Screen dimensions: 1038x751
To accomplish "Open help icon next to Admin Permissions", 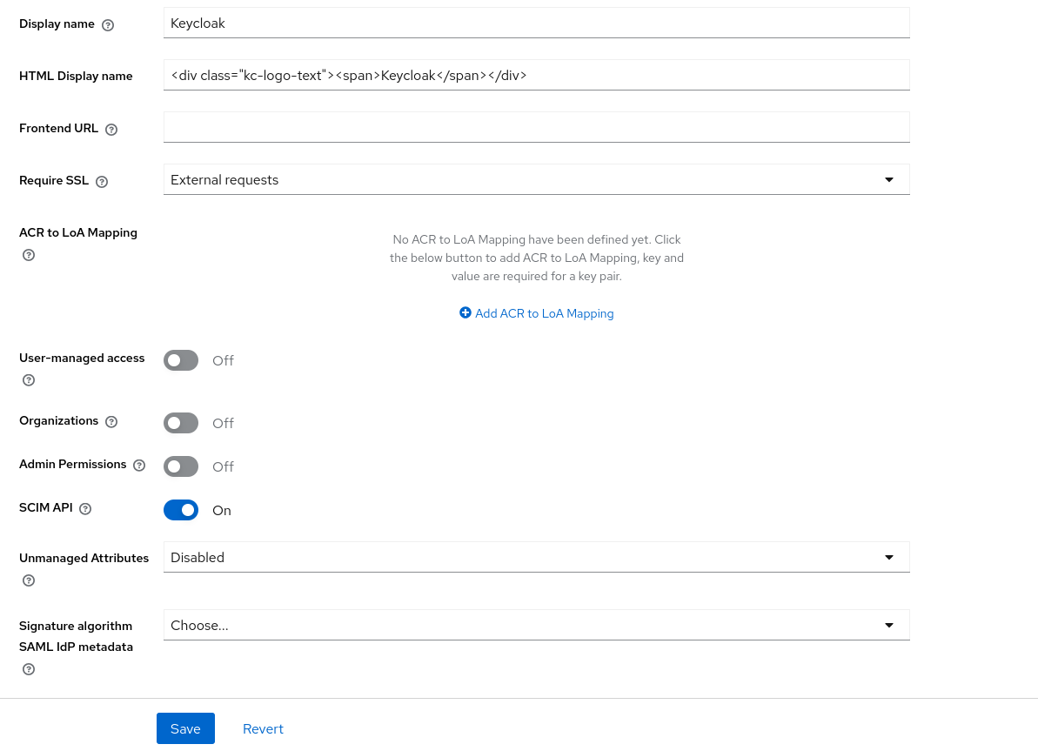I will pos(139,466).
